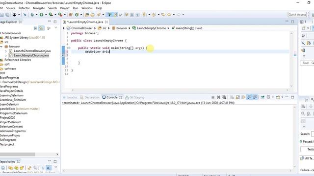Click Collapse All in Package Explorer
The height and width of the screenshot is (176, 314).
click(x=35, y=28)
